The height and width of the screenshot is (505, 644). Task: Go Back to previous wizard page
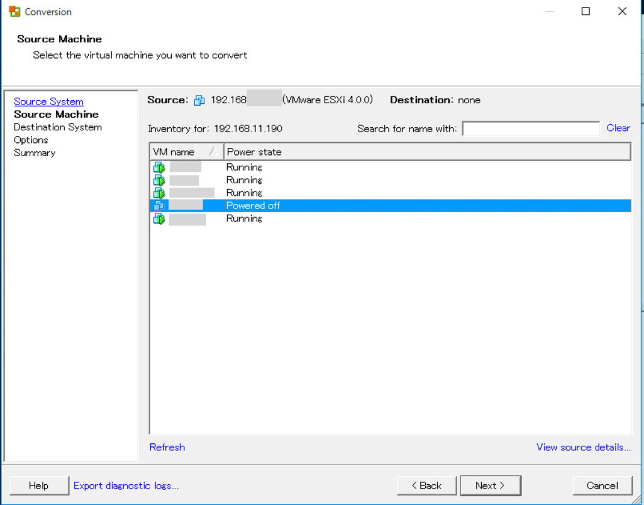[x=427, y=485]
